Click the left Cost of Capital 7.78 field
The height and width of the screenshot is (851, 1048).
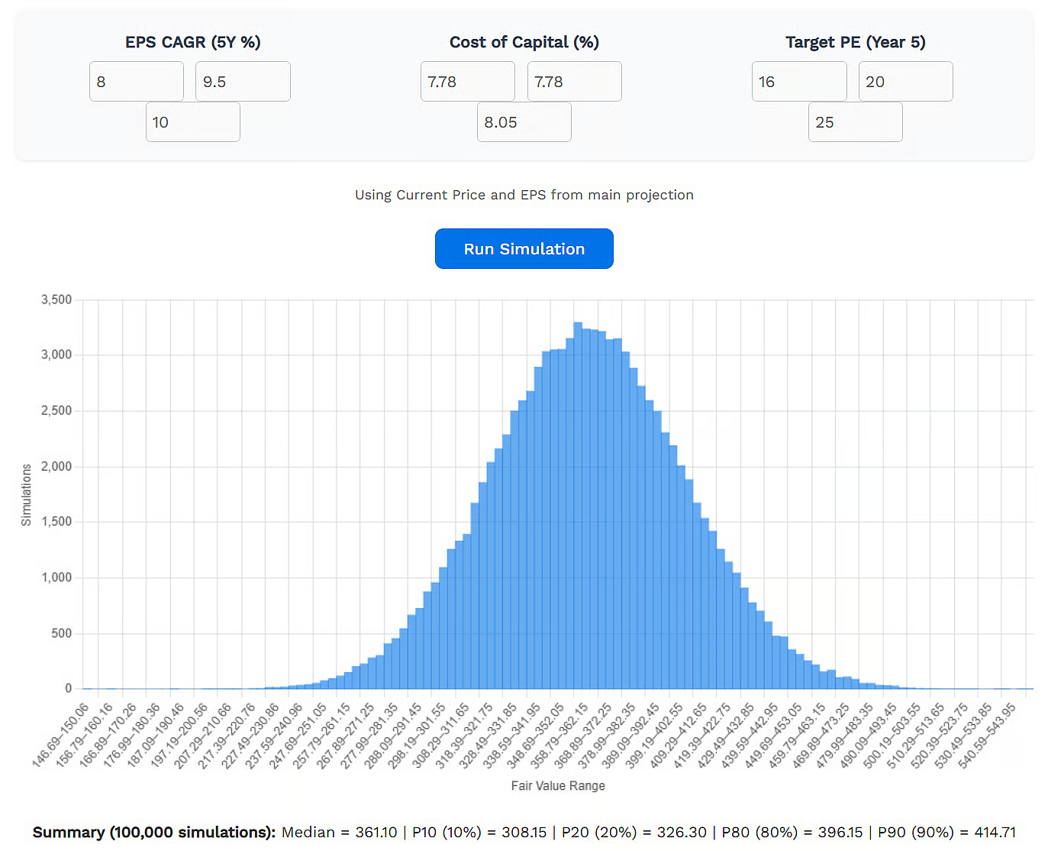click(467, 82)
